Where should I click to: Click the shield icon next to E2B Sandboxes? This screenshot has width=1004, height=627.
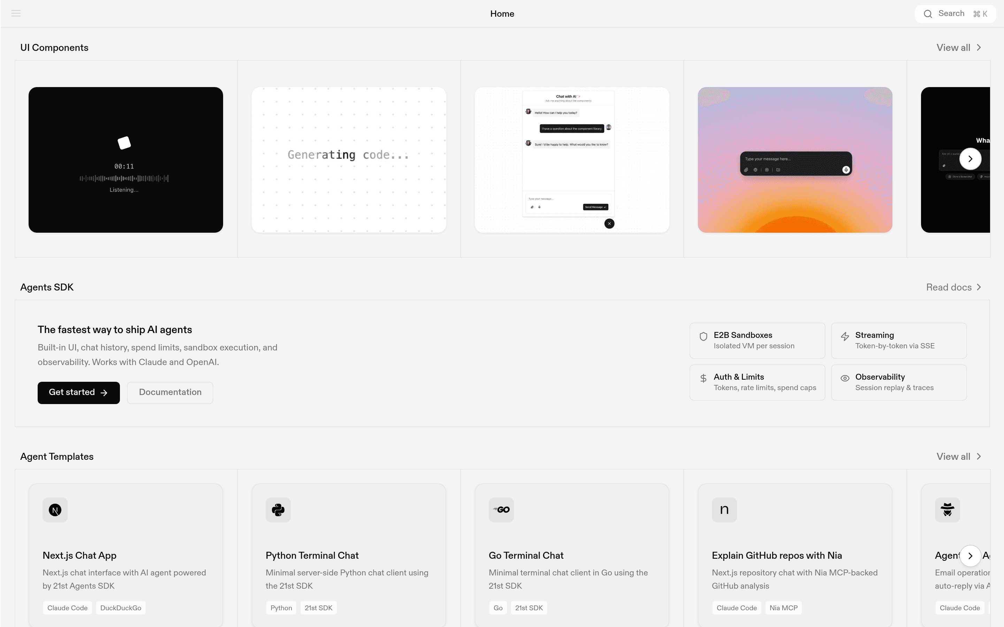[703, 336]
